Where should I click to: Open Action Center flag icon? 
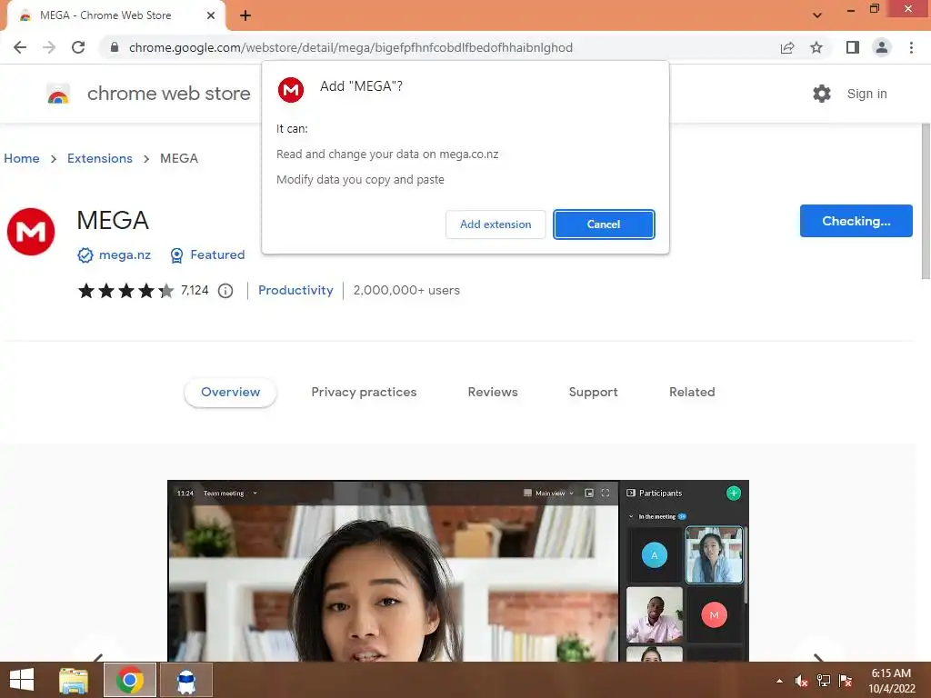(846, 681)
